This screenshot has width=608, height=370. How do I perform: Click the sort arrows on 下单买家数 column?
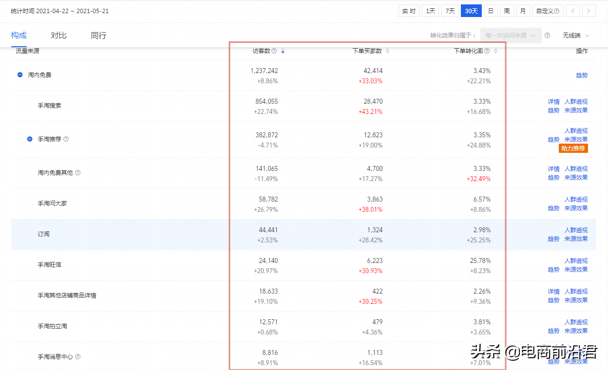[x=387, y=52]
